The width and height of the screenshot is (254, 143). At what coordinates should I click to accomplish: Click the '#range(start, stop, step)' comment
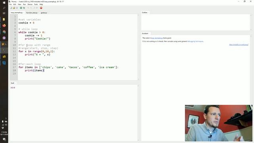coord(38,48)
